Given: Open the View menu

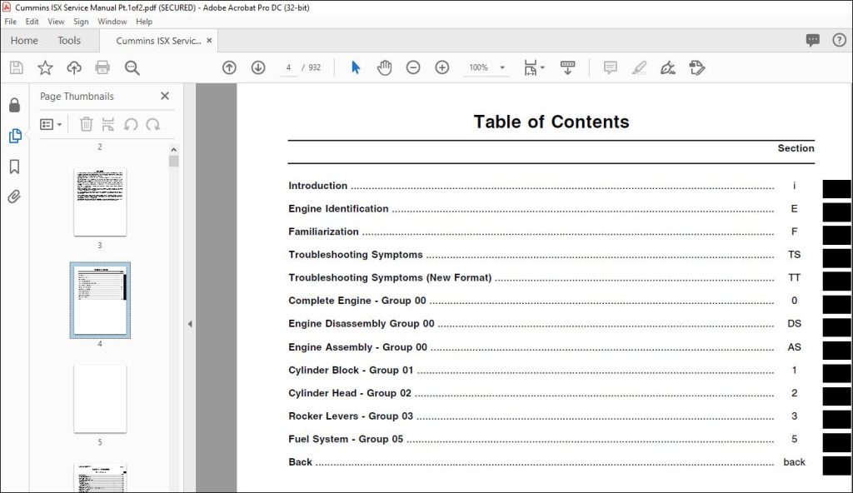Looking at the screenshot, I should click(x=56, y=22).
